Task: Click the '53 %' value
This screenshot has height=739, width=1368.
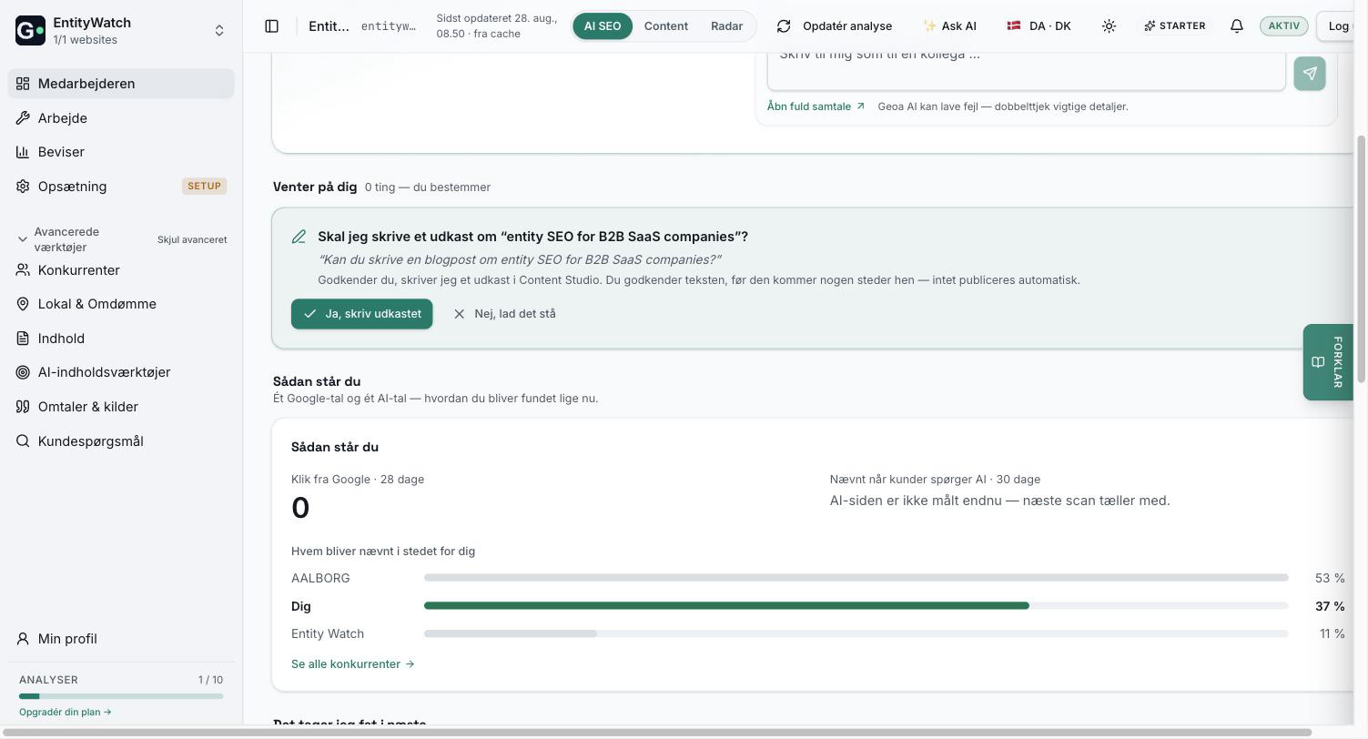Action: coord(1330,579)
